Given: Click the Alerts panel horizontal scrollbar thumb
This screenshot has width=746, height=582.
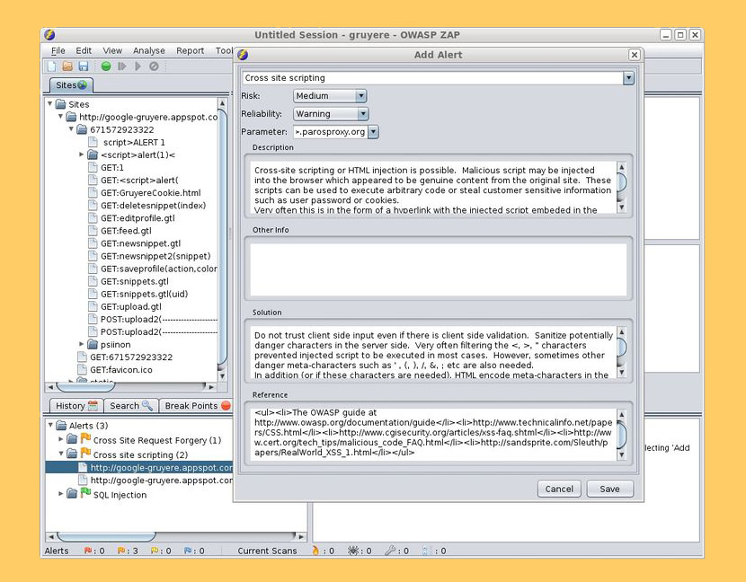Looking at the screenshot, I should point(106,536).
